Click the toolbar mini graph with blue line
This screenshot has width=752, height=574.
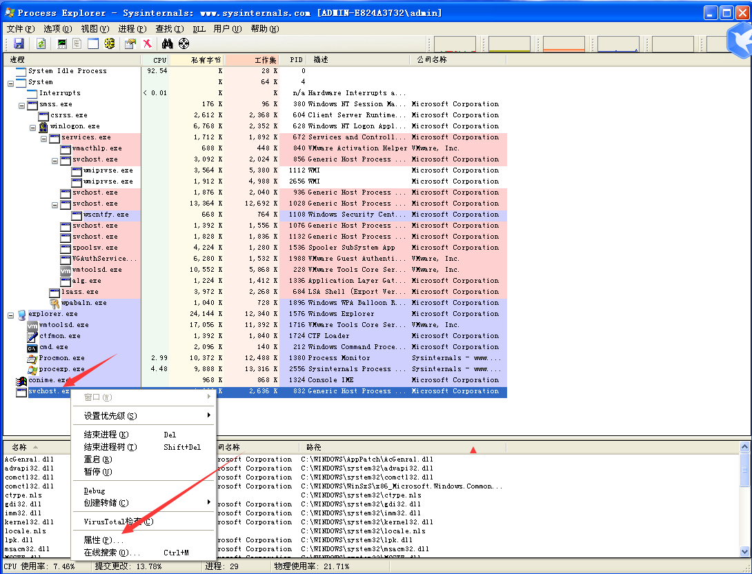pyautogui.click(x=618, y=43)
